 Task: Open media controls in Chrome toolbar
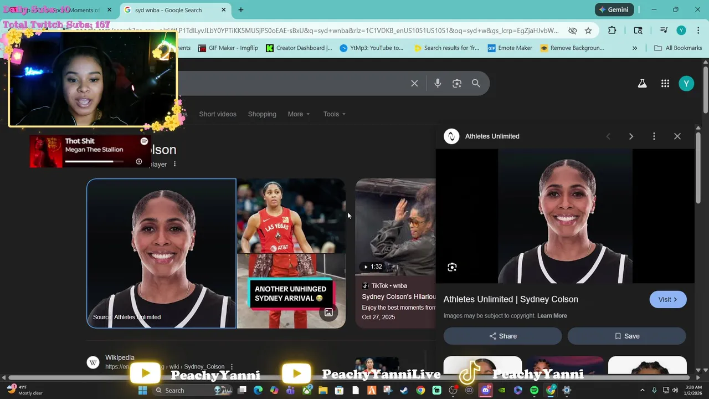pos(664,30)
